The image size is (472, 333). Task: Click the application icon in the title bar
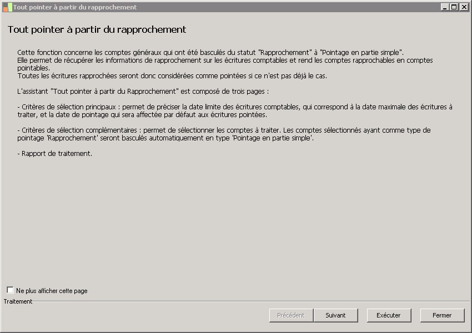click(x=7, y=7)
